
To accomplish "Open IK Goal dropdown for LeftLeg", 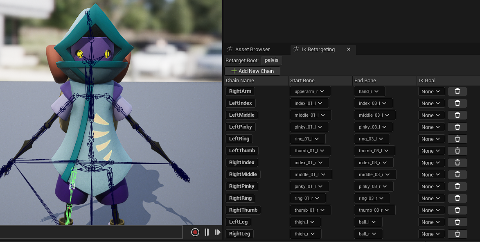I will pyautogui.click(x=431, y=222).
